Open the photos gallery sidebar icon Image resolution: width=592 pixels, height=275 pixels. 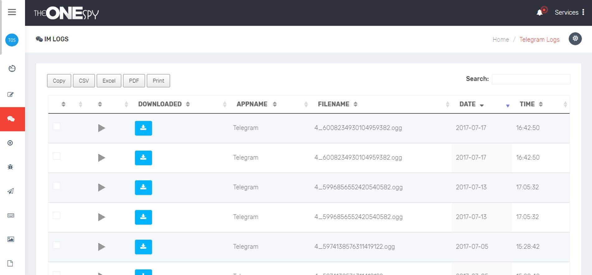[x=11, y=239]
